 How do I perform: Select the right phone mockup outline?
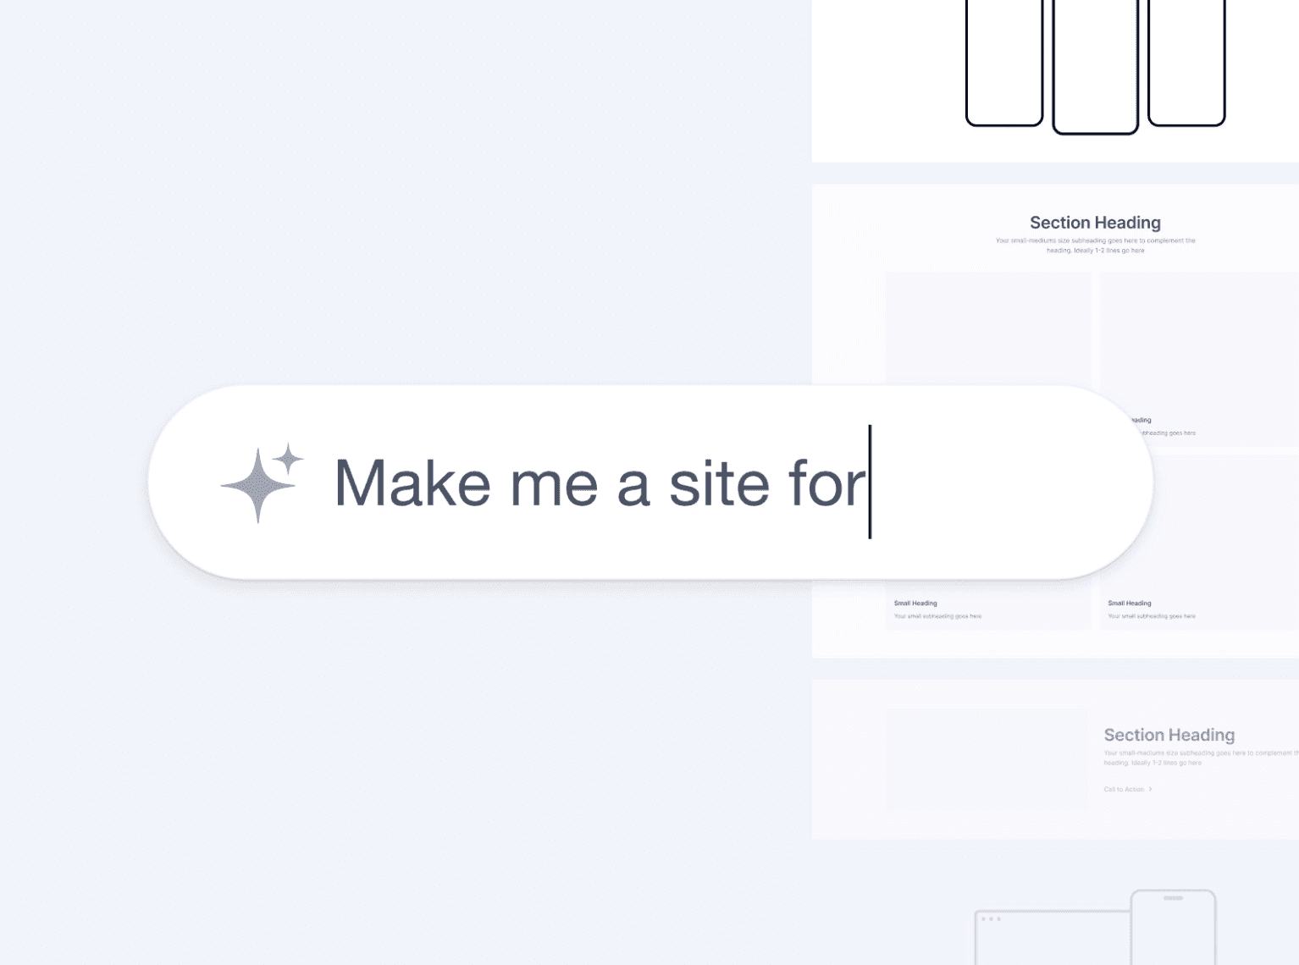pyautogui.click(x=1186, y=63)
